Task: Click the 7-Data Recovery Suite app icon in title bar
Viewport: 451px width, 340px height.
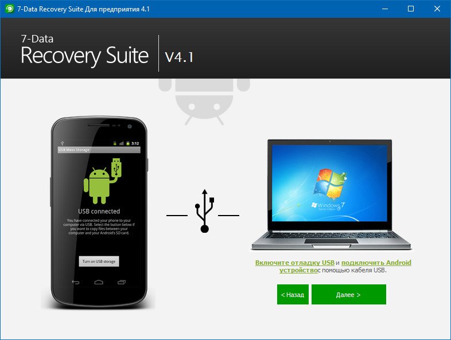Action: 9,9
